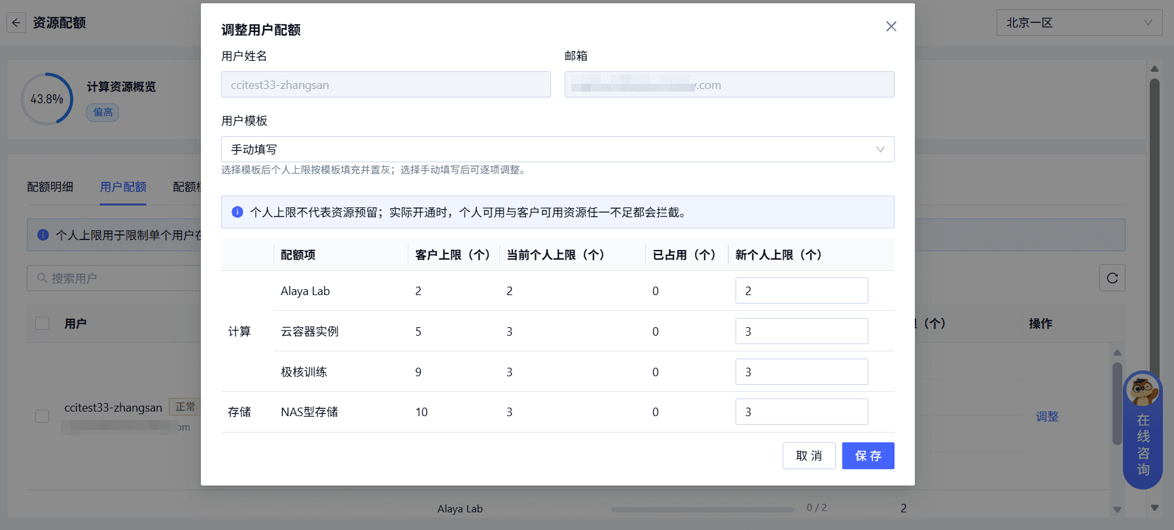This screenshot has width=1174, height=530.
Task: Click the 客户上限 value 5 for 云容器实例
Action: pyautogui.click(x=418, y=332)
